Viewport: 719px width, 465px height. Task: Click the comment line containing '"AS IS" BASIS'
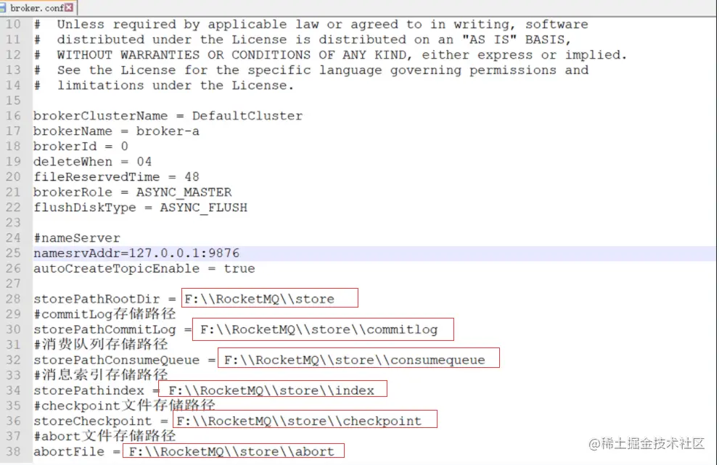click(x=303, y=39)
